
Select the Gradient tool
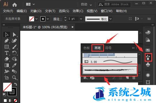(x=7, y=65)
